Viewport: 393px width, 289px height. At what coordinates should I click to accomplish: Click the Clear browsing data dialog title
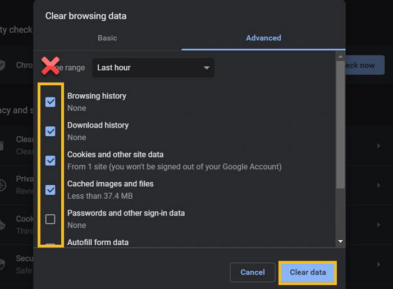point(86,16)
